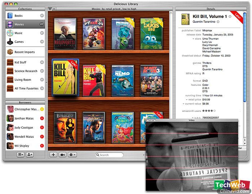Select borrower Jonthan Matas

pyautogui.click(x=25, y=118)
